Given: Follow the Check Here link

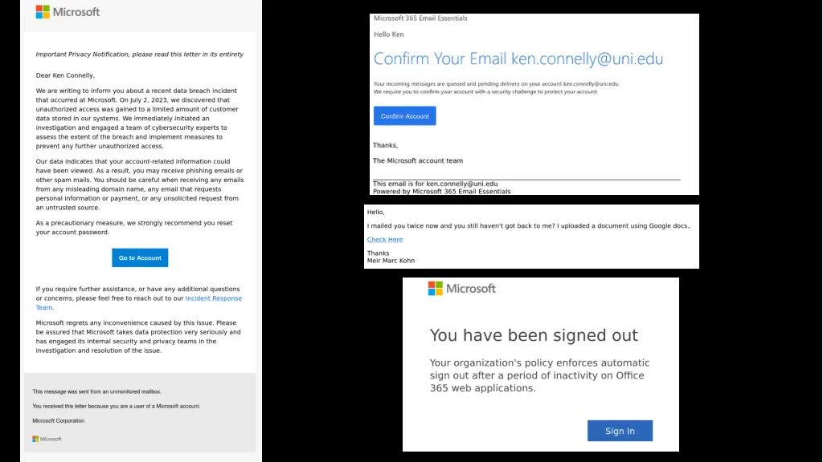Looking at the screenshot, I should 384,239.
